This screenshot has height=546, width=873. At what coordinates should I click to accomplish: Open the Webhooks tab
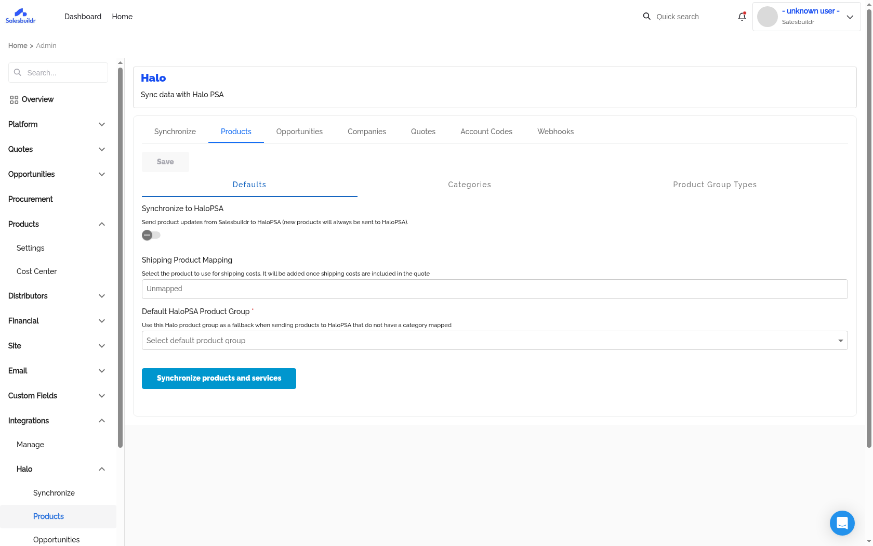click(555, 132)
